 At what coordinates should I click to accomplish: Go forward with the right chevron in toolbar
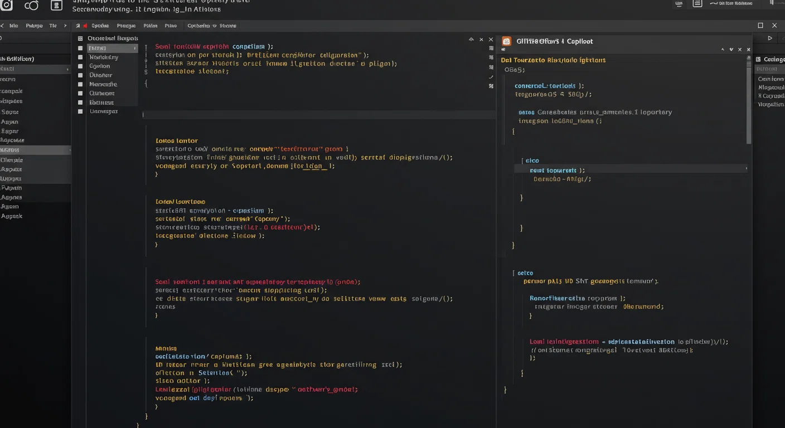point(65,26)
